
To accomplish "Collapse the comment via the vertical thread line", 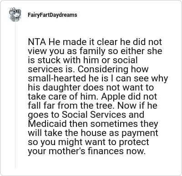I will coord(15,95).
